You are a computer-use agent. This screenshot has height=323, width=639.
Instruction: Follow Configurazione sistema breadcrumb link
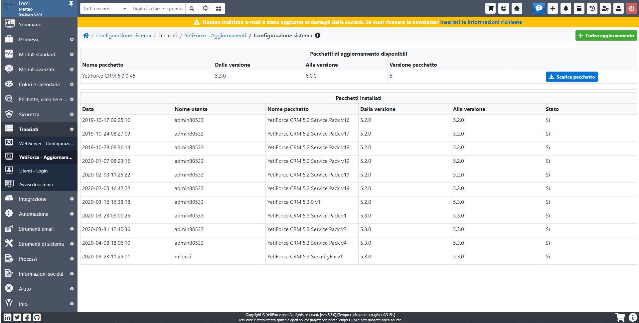(x=123, y=35)
